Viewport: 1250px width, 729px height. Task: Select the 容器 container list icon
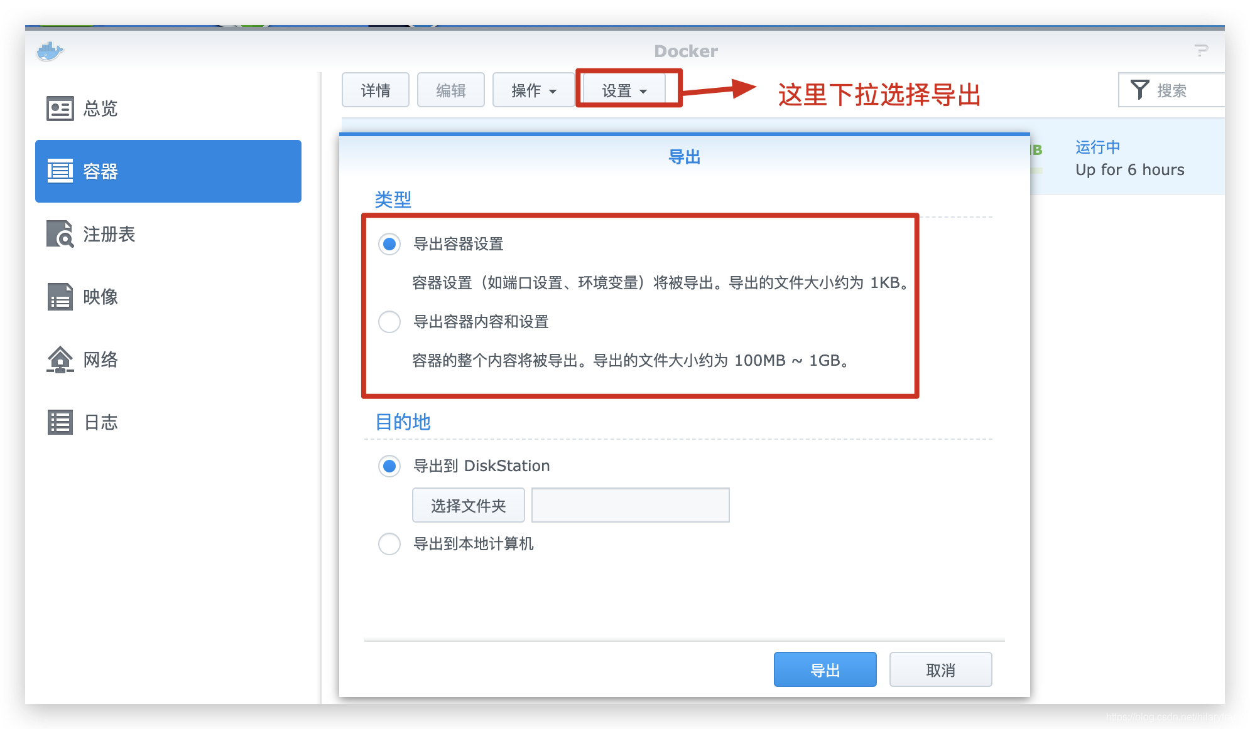click(x=60, y=171)
